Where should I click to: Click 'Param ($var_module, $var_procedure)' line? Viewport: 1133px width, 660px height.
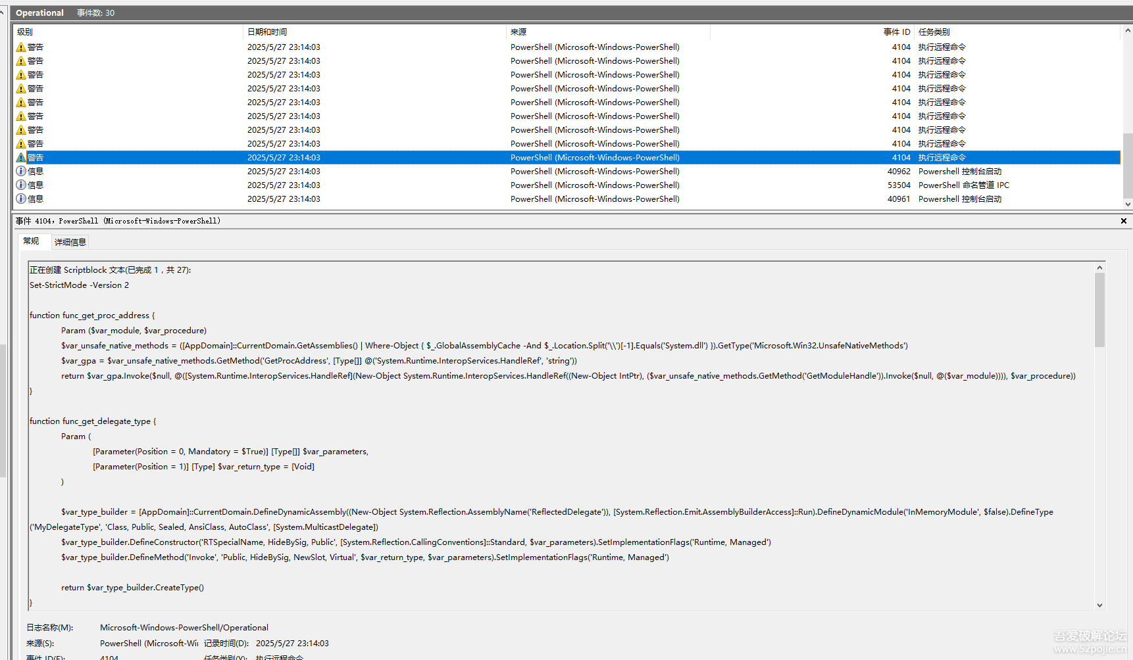pyautogui.click(x=134, y=331)
